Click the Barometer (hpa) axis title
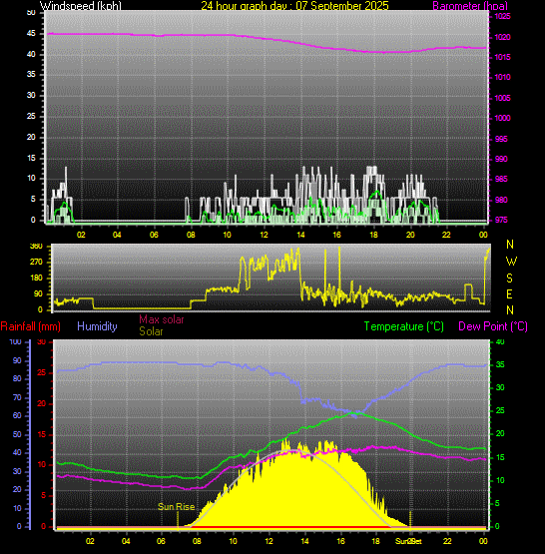Viewport: 545px width, 554px height. tap(470, 6)
